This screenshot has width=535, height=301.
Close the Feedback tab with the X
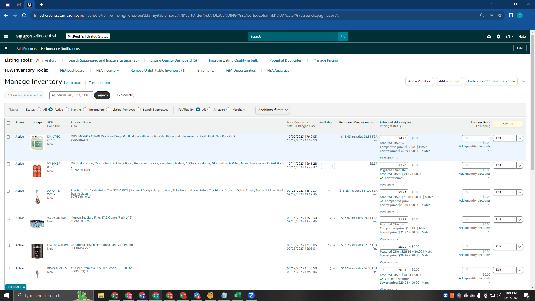24,287
